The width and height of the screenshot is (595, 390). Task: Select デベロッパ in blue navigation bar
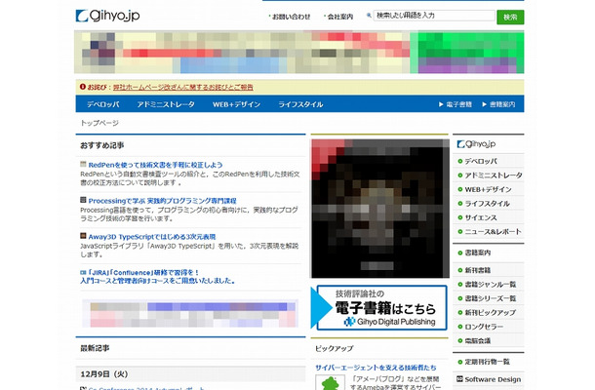coord(102,104)
